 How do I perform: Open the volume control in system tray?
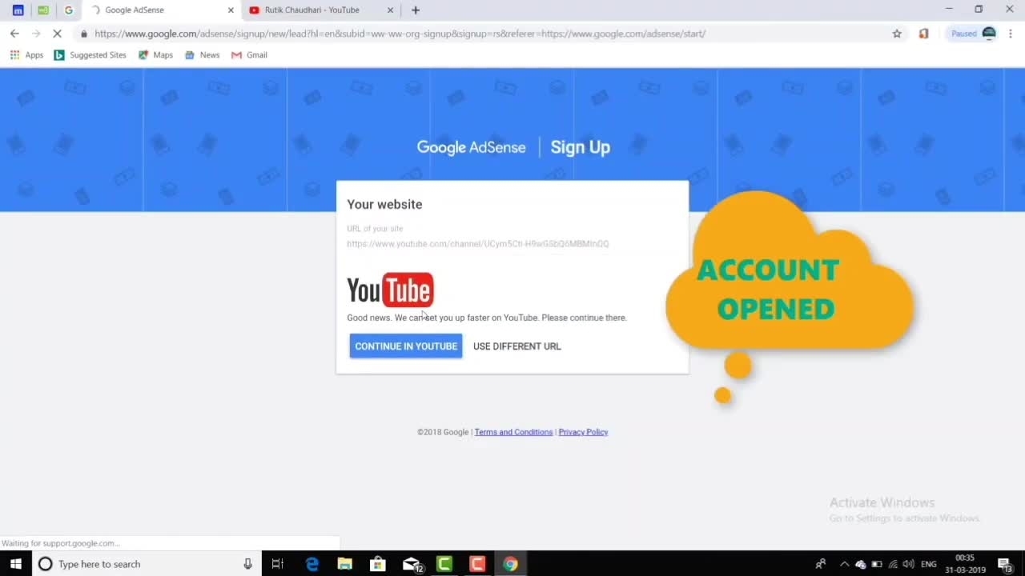pos(908,564)
